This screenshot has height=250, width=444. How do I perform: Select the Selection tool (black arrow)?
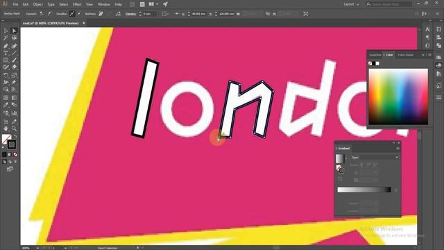6,31
